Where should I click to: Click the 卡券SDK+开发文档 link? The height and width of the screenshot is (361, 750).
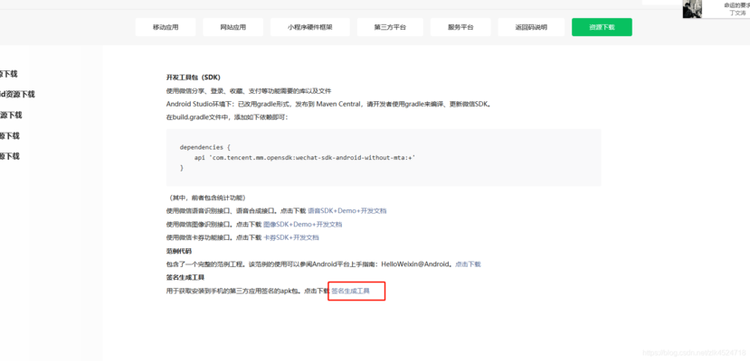tap(290, 237)
